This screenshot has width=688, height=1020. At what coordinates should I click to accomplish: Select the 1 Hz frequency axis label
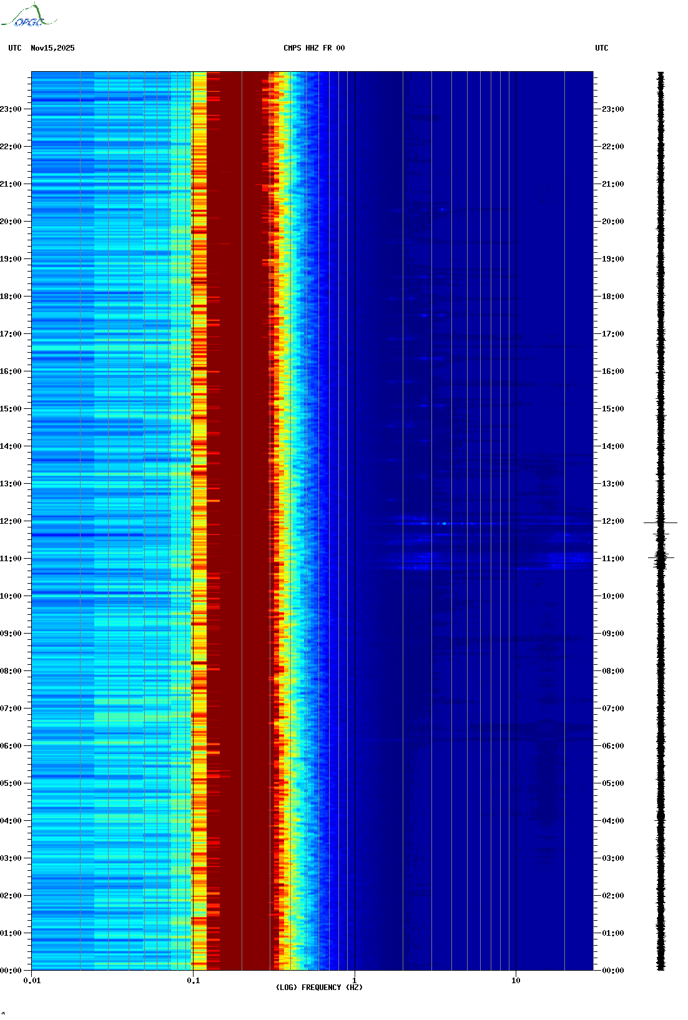355,981
